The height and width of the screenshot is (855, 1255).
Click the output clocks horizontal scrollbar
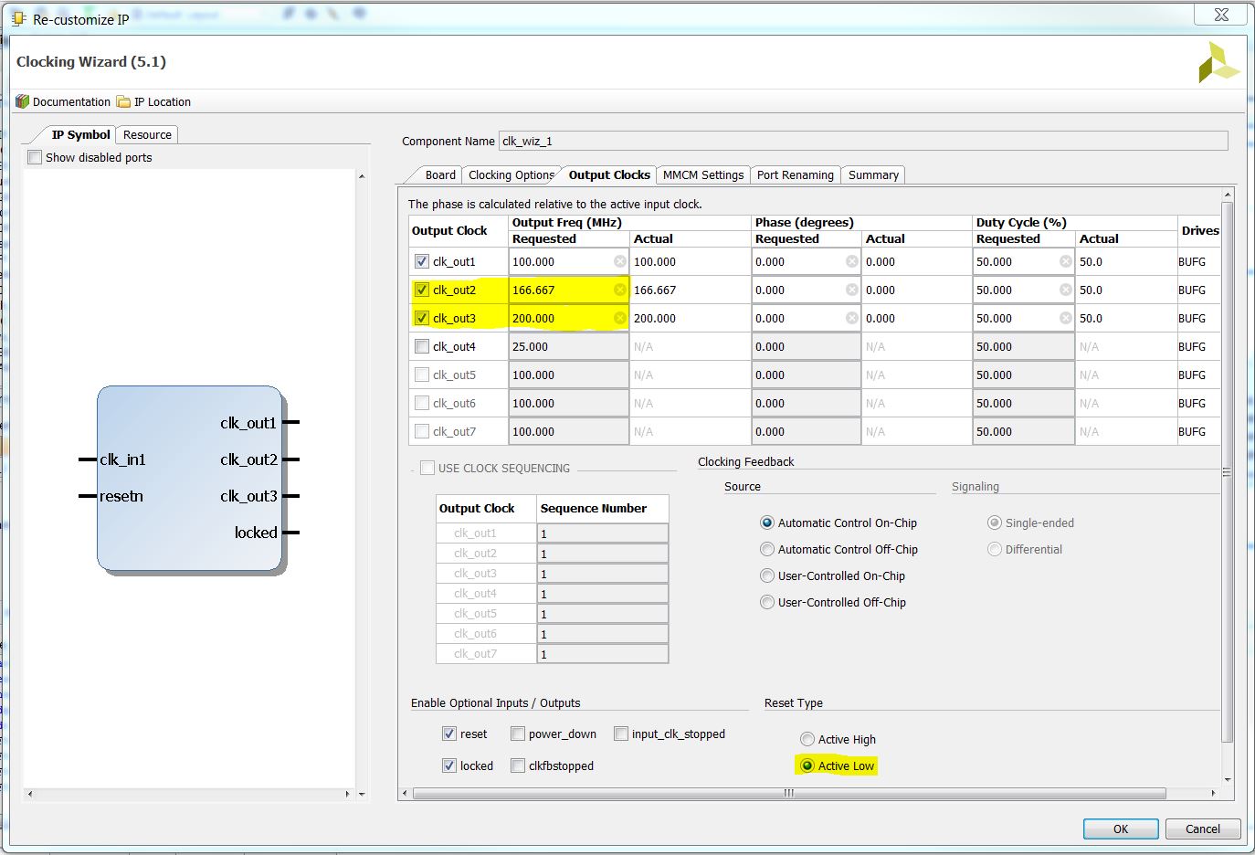[x=789, y=793]
